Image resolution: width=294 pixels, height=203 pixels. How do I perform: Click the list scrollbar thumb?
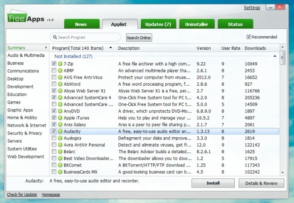point(282,58)
